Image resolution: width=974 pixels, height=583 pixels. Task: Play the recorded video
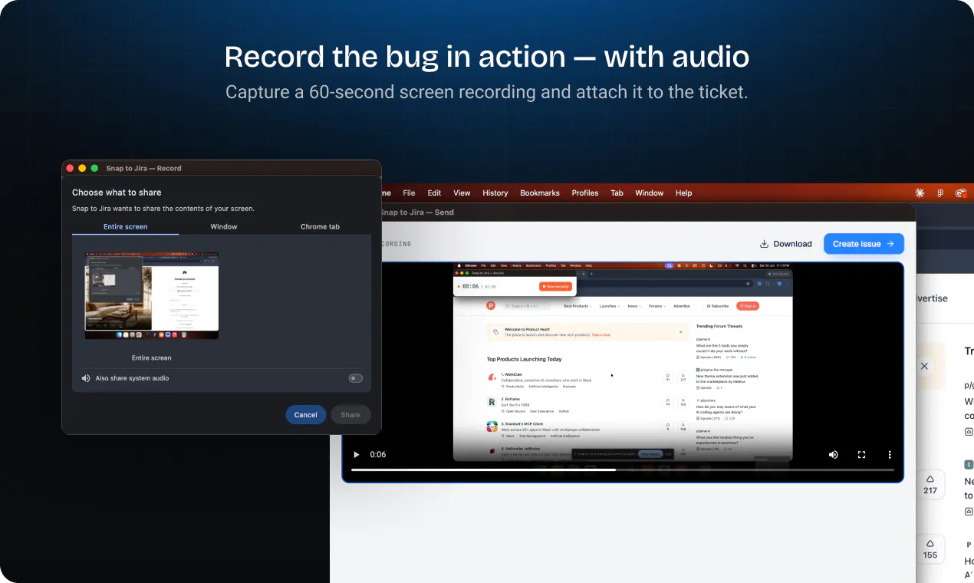(x=356, y=455)
